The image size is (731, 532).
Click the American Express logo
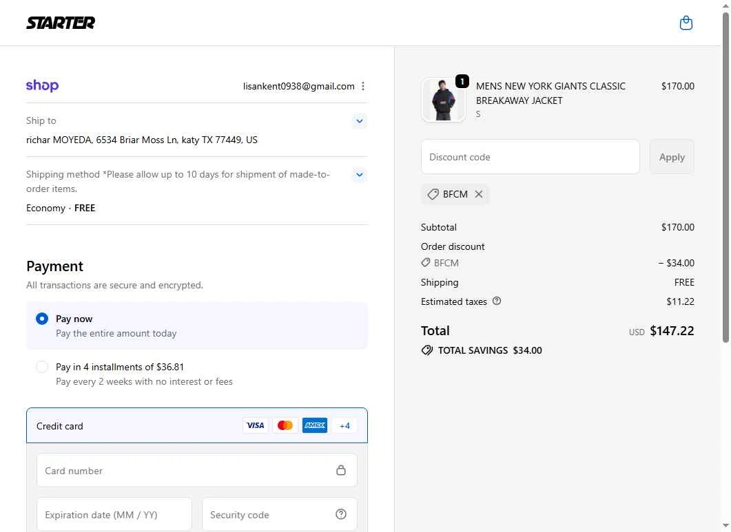(x=315, y=425)
